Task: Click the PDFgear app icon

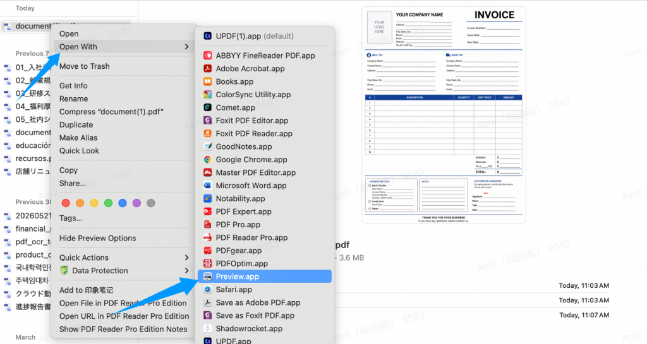Action: point(207,251)
